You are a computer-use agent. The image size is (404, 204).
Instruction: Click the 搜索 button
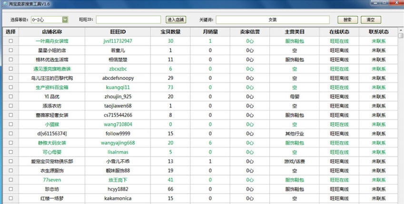347,19
